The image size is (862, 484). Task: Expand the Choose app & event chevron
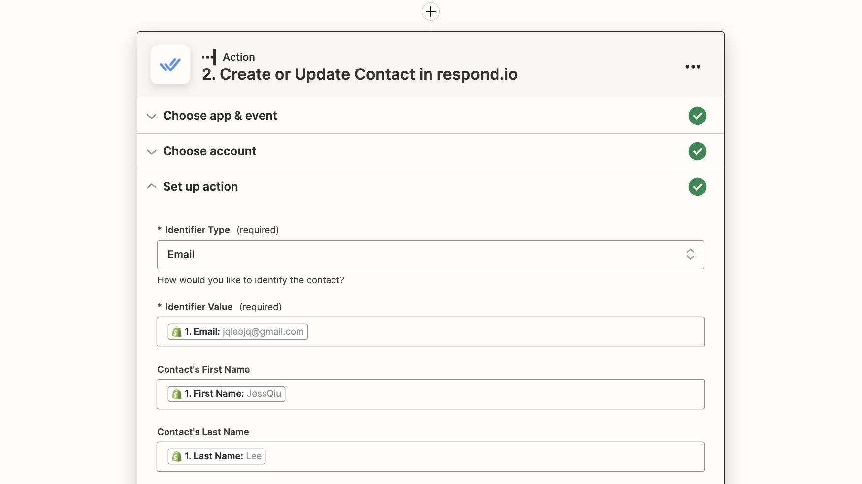coord(152,116)
